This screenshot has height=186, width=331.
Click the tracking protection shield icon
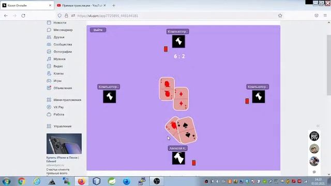[59, 16]
